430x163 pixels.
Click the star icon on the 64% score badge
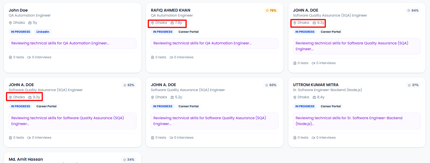pos(409,10)
